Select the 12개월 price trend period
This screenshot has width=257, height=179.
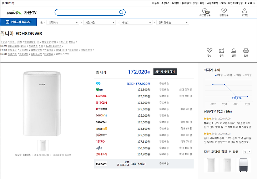point(247,75)
